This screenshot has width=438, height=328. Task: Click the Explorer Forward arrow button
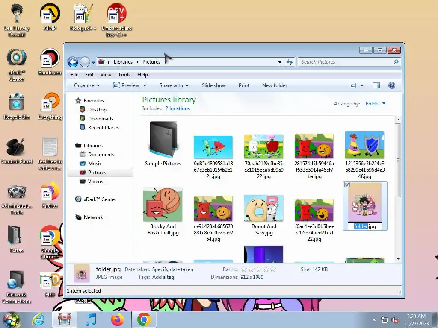[x=85, y=62]
